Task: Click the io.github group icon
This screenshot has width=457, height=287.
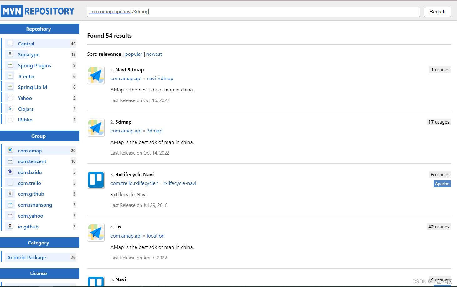Action: [x=10, y=226]
